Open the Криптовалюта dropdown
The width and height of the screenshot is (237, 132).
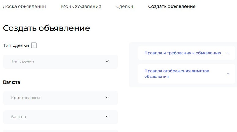[x=61, y=98]
